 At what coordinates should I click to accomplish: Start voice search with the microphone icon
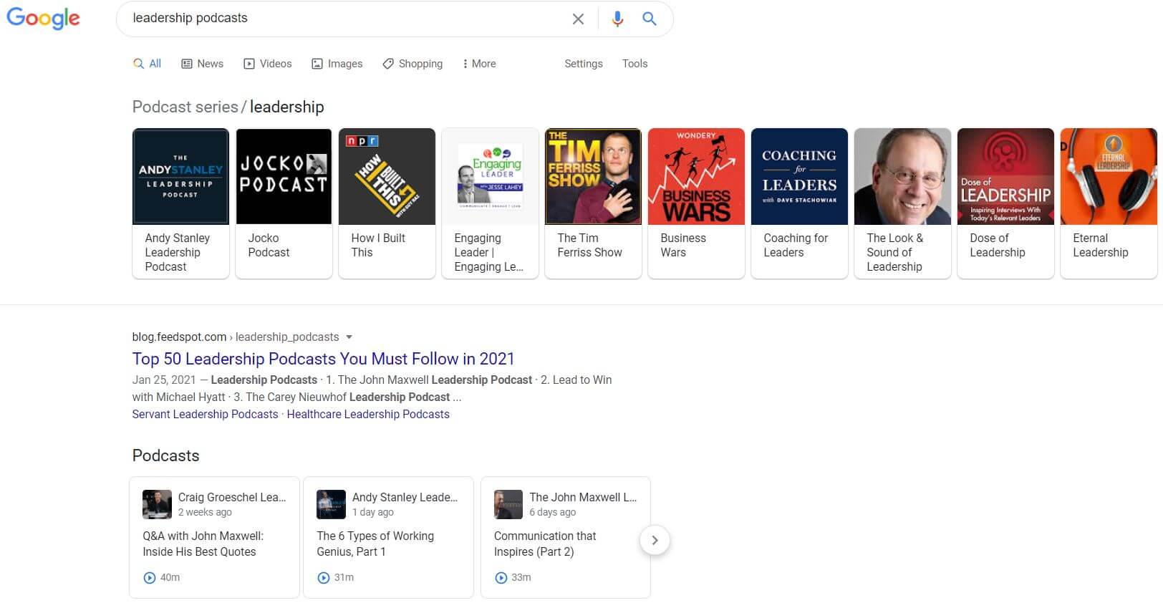(617, 19)
